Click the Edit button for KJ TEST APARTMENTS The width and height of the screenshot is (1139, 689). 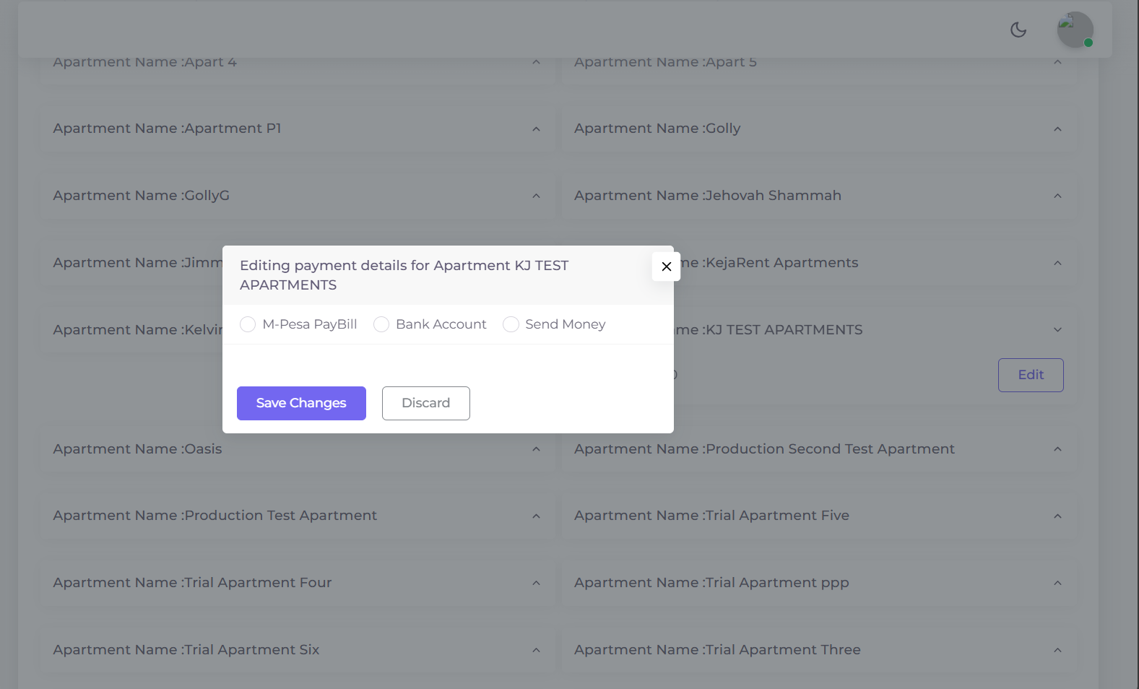[x=1031, y=375]
